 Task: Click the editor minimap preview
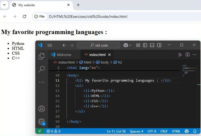point(189,71)
